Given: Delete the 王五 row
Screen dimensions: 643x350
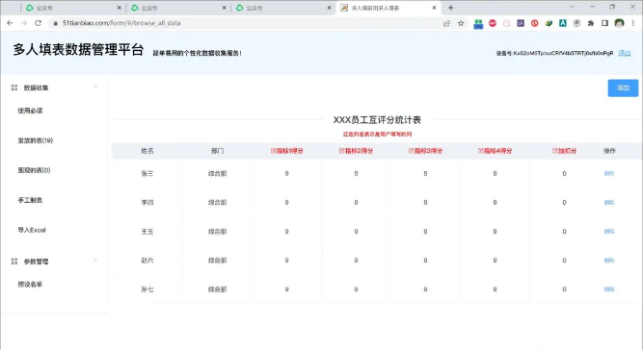Looking at the screenshot, I should click(x=609, y=232).
